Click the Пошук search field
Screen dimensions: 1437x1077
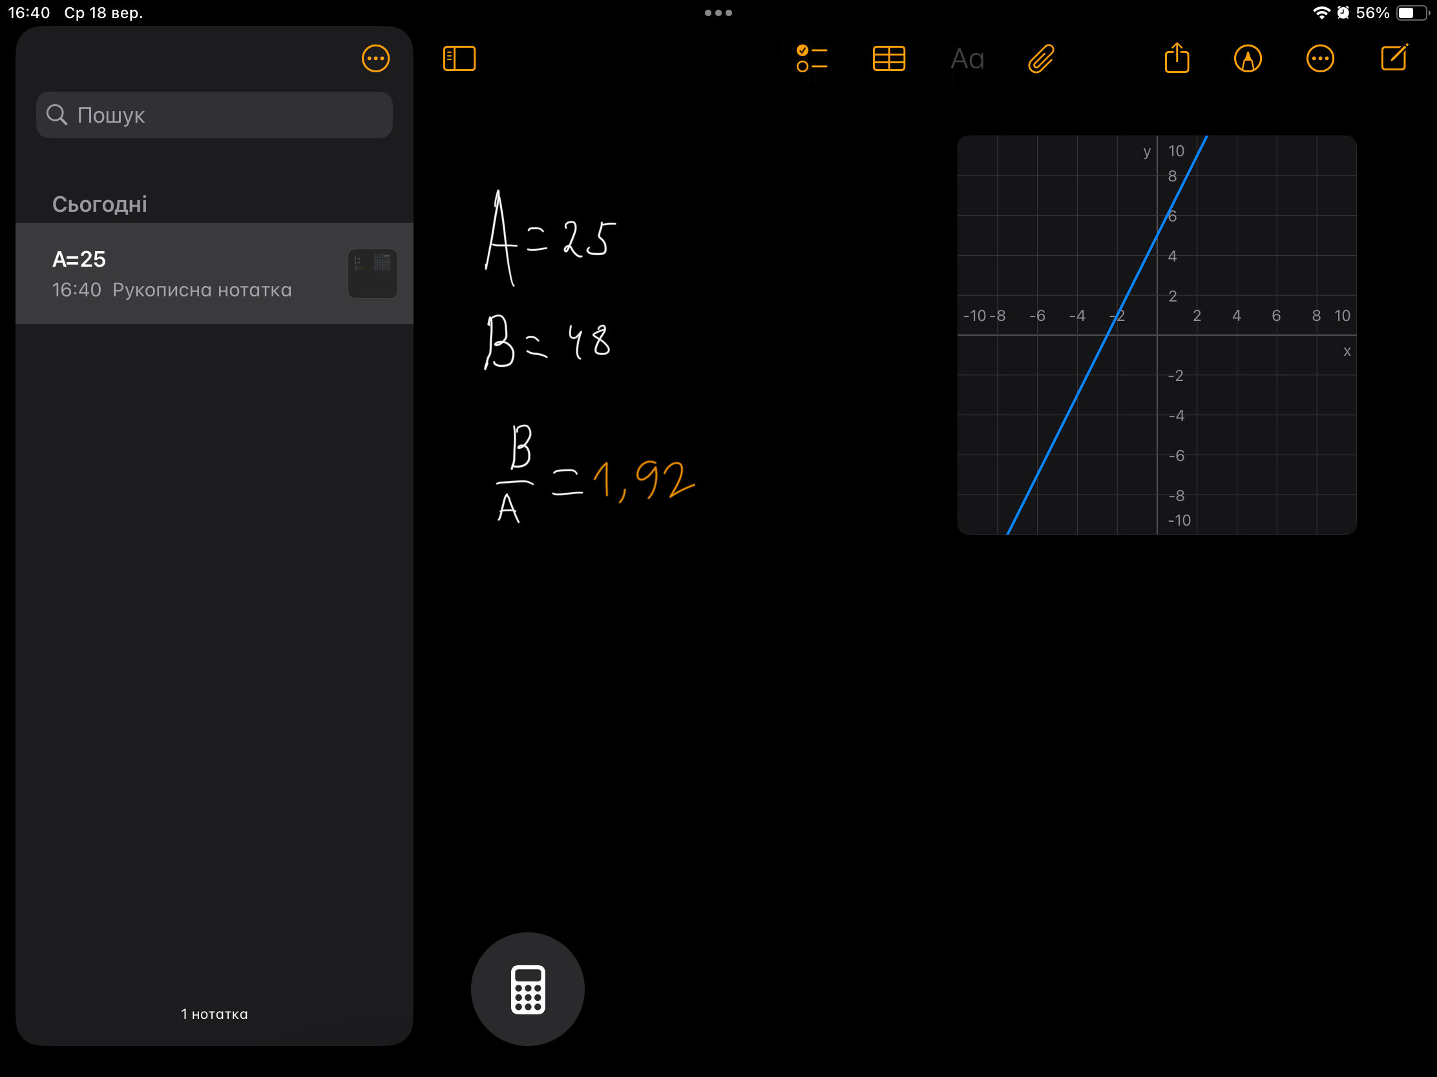point(215,115)
